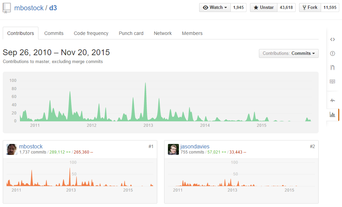
Task: Click jasondavies' avatar thumbnail
Action: 173,149
